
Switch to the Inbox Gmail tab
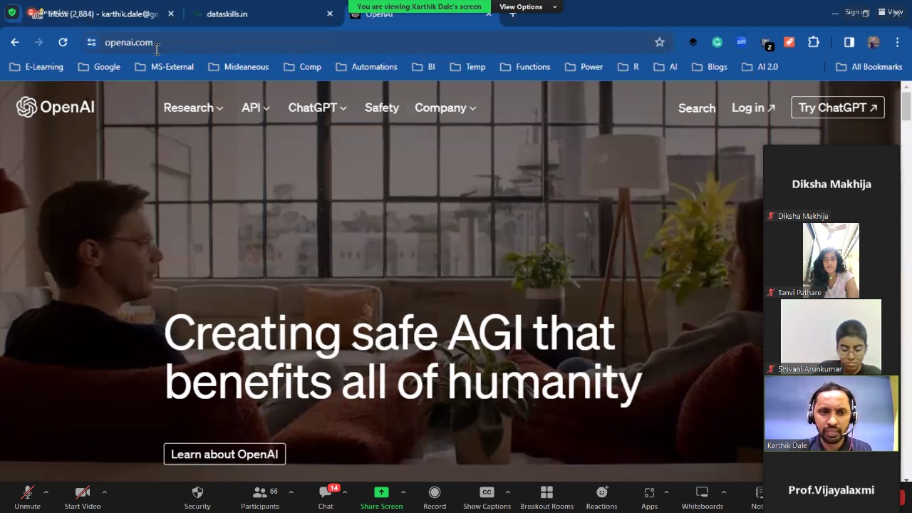point(103,14)
